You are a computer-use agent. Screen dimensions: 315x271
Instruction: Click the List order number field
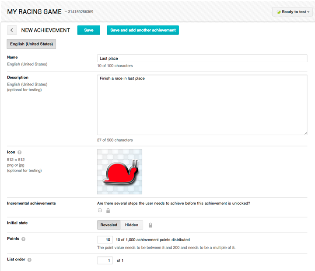coord(105,260)
